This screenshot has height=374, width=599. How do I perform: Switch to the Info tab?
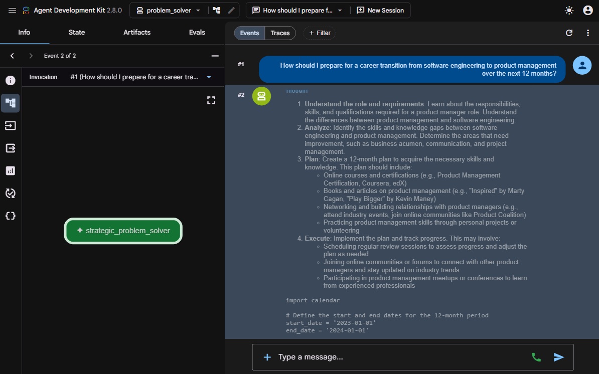[x=24, y=33]
